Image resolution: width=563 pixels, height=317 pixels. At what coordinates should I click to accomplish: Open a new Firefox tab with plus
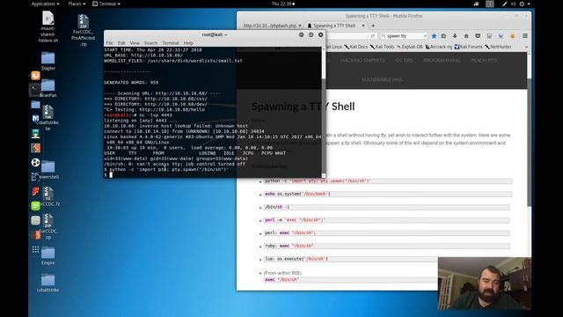(373, 26)
